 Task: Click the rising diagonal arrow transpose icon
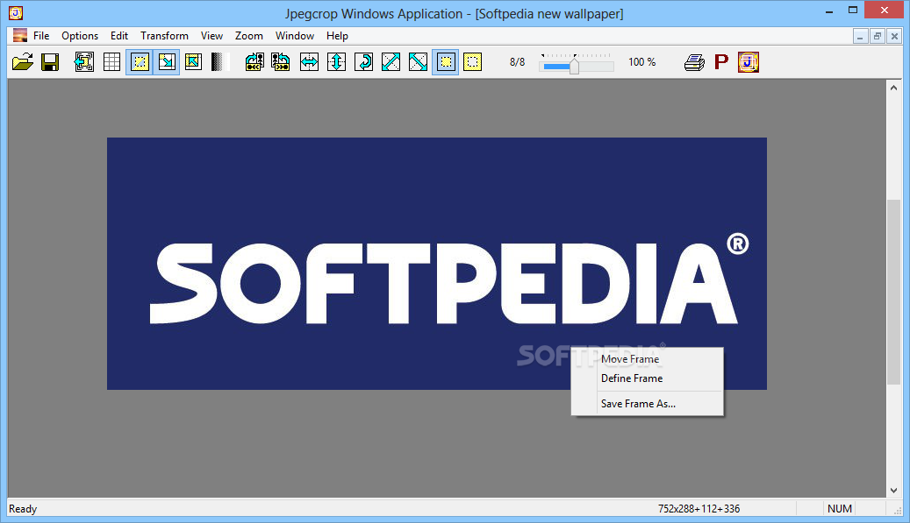coord(391,62)
